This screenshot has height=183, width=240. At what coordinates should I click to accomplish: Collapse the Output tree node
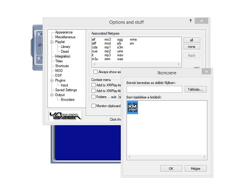52,95
